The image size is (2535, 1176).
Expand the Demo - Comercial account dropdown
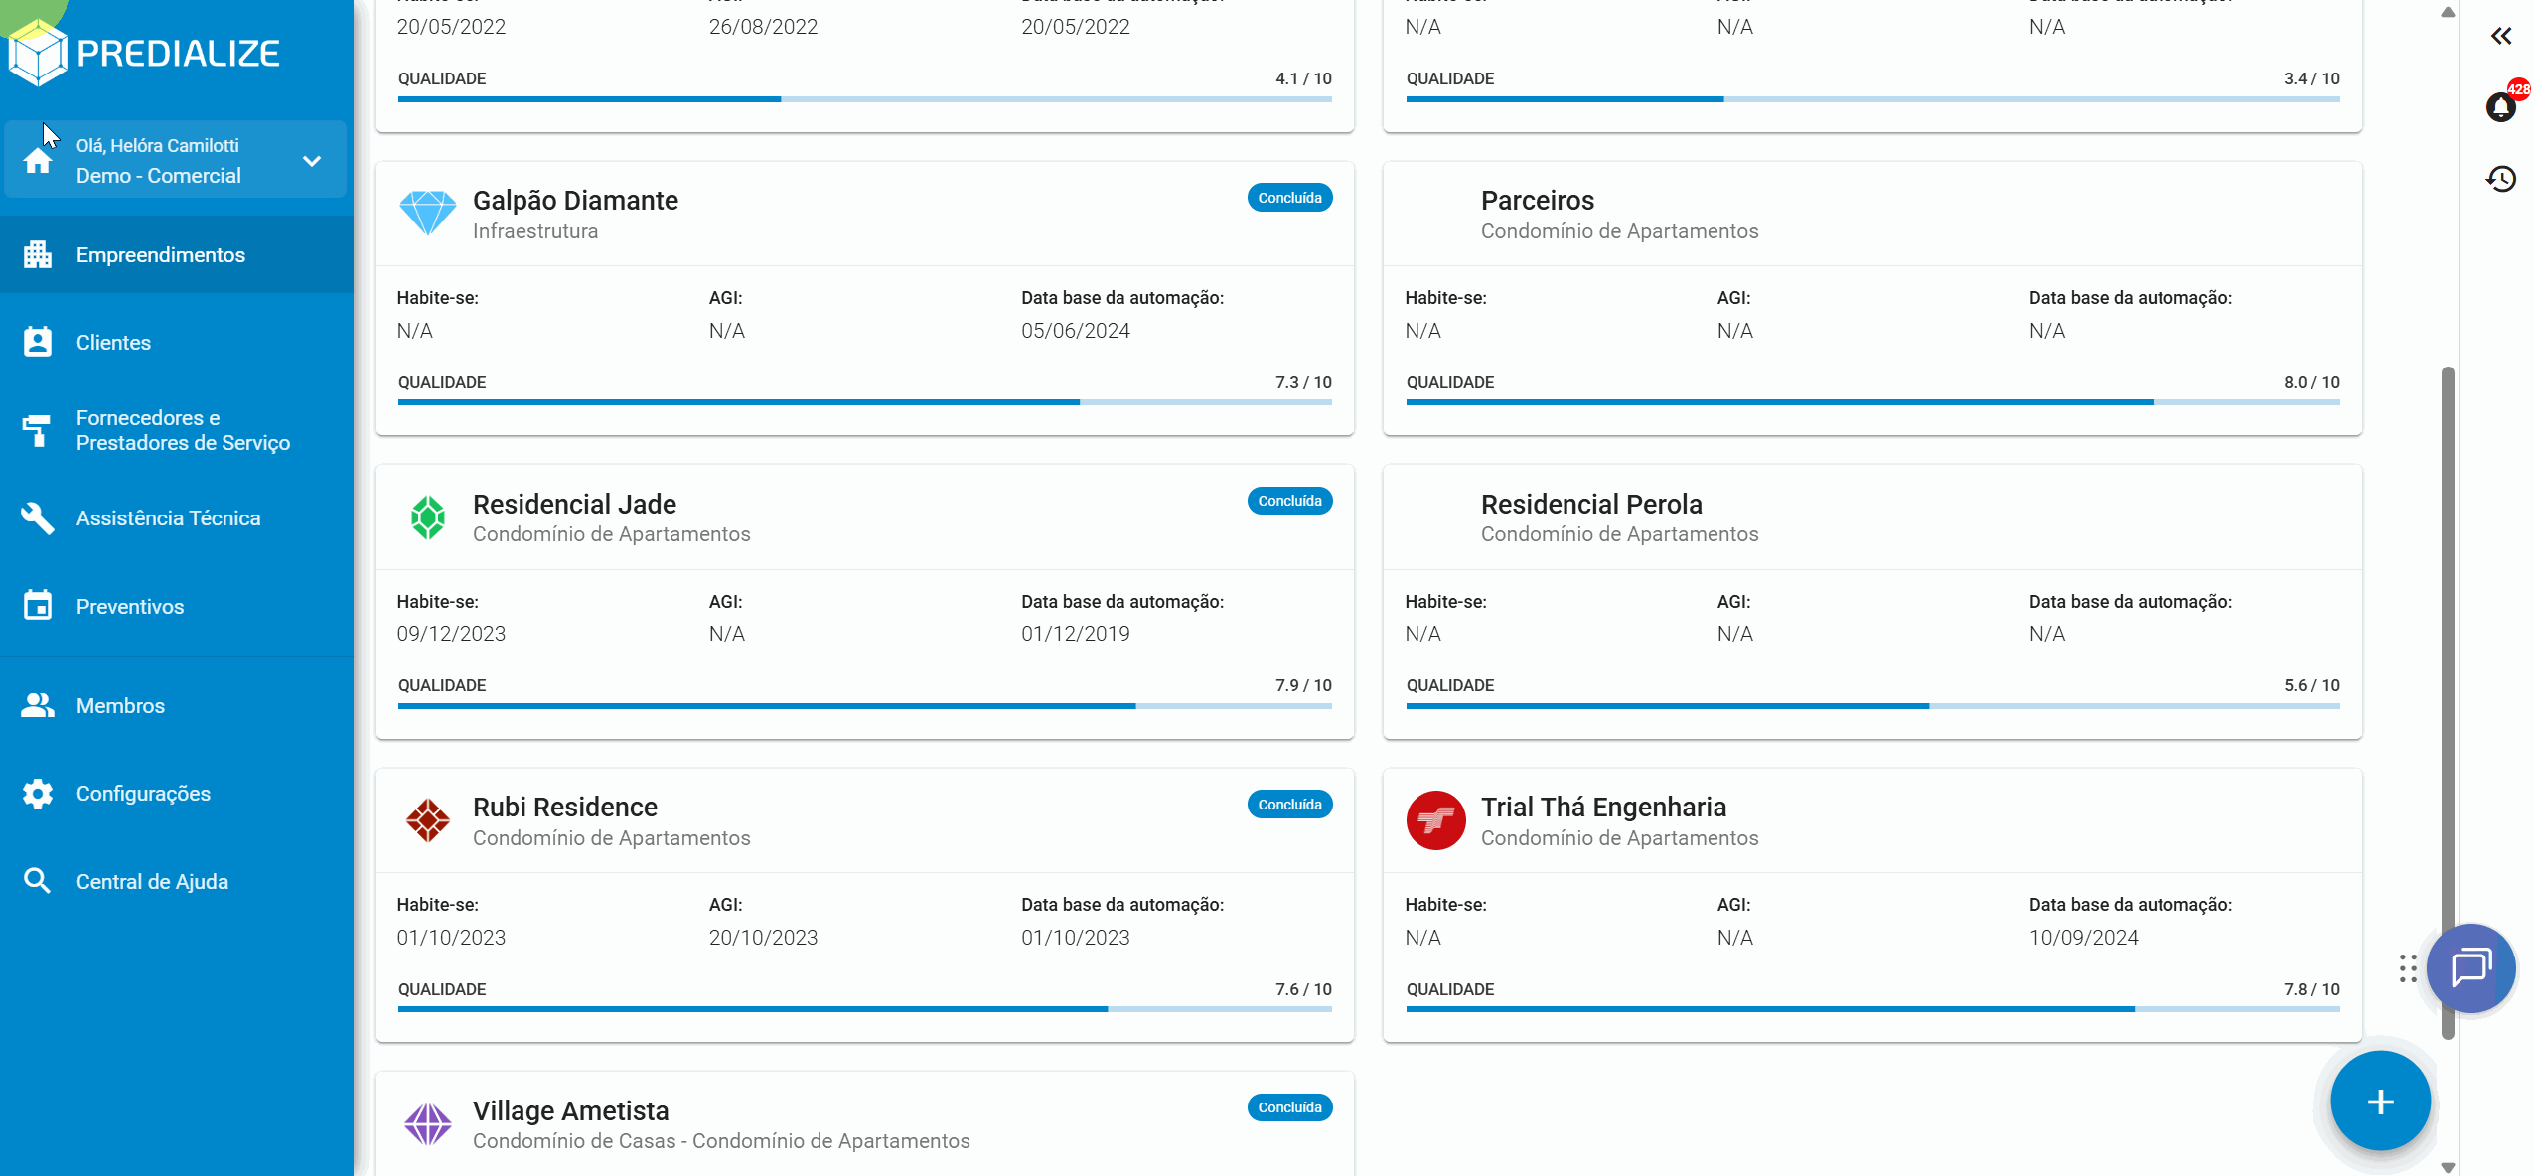pyautogui.click(x=312, y=161)
